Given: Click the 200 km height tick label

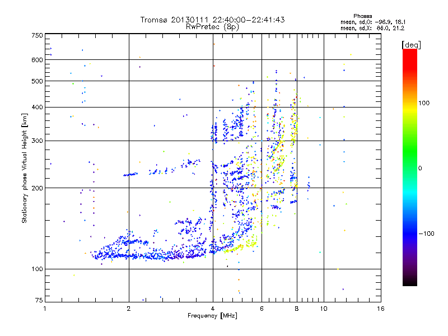Looking at the screenshot, I should (x=37, y=188).
